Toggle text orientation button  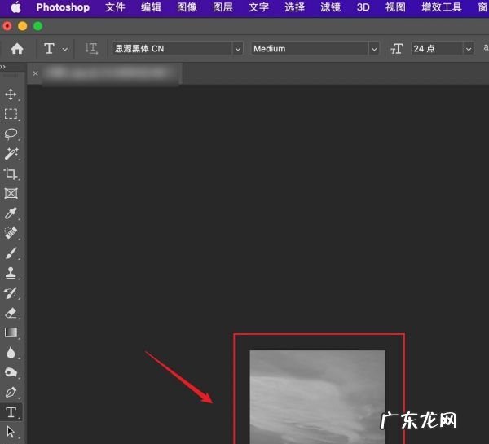pyautogui.click(x=91, y=49)
